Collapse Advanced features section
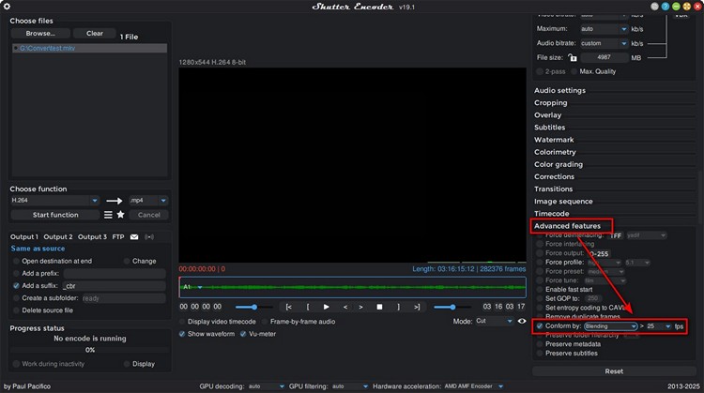Image resolution: width=704 pixels, height=393 pixels. (x=567, y=226)
